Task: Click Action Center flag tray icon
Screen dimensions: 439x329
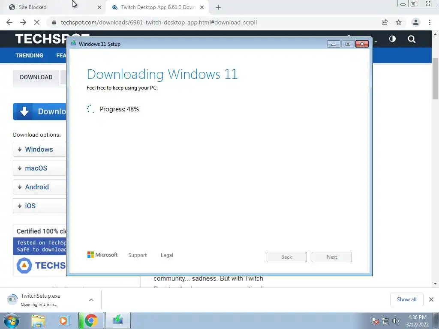Action: [375, 321]
